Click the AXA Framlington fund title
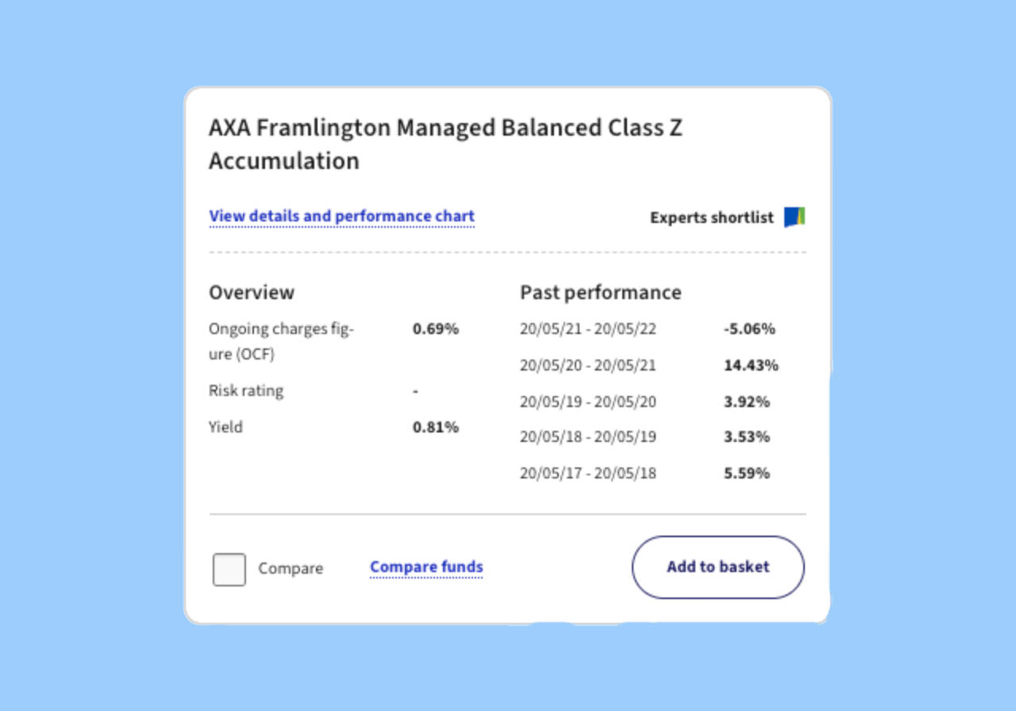The width and height of the screenshot is (1016, 711). (445, 144)
